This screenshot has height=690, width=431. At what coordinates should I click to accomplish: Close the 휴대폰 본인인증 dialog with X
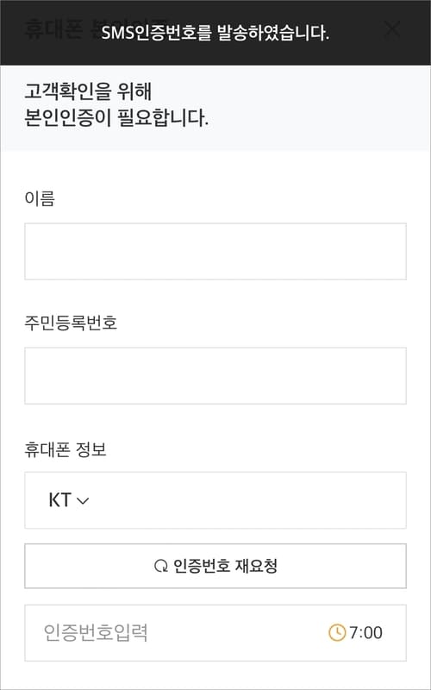[392, 29]
